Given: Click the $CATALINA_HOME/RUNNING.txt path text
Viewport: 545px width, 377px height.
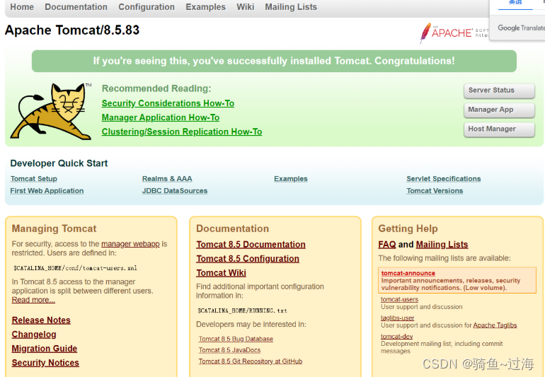Looking at the screenshot, I should (x=242, y=311).
